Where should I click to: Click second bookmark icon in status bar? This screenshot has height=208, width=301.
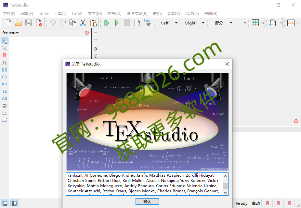279,203
